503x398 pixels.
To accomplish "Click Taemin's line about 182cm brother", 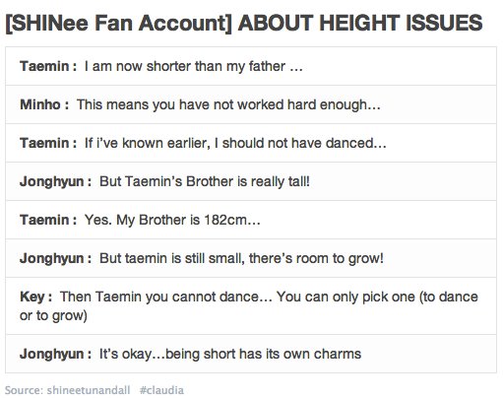I will tap(251, 220).
